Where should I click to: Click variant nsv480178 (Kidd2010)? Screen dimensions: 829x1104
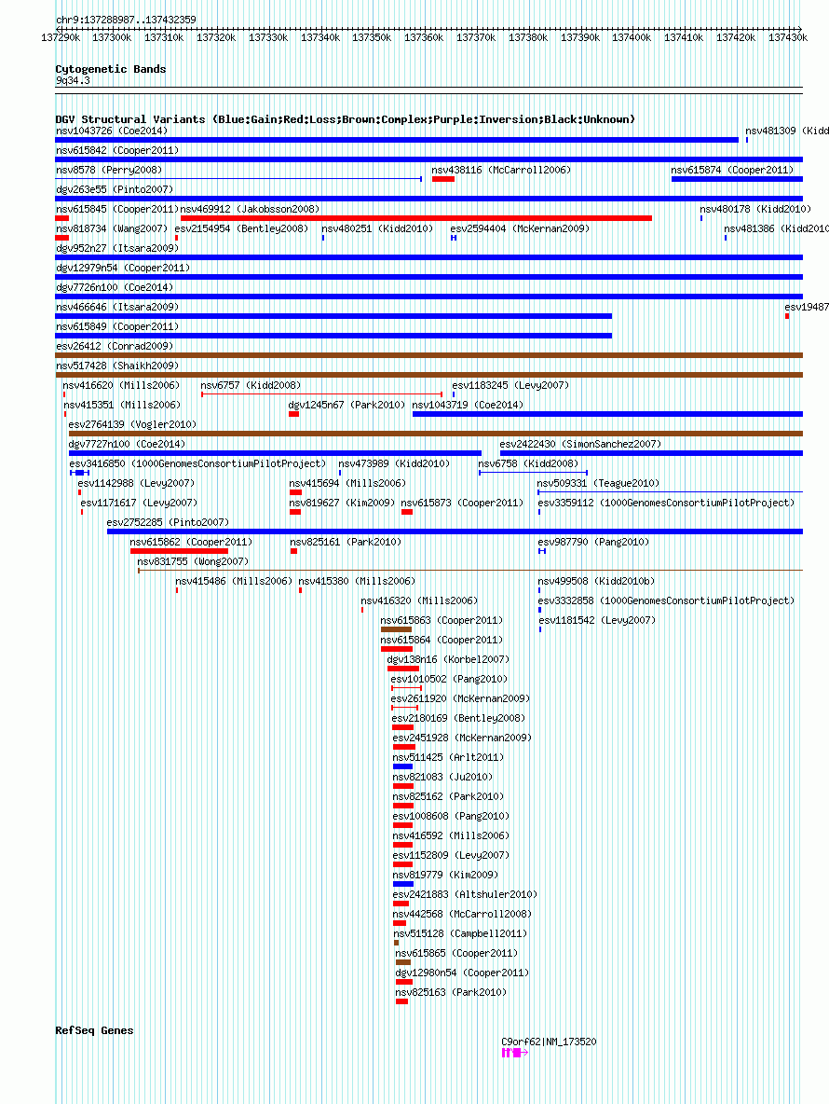(x=755, y=209)
